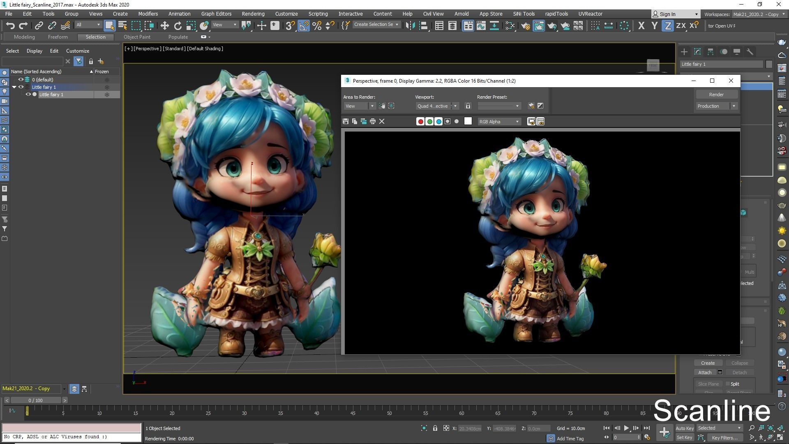Open the Rendering menu
This screenshot has width=789, height=444.
point(253,14)
